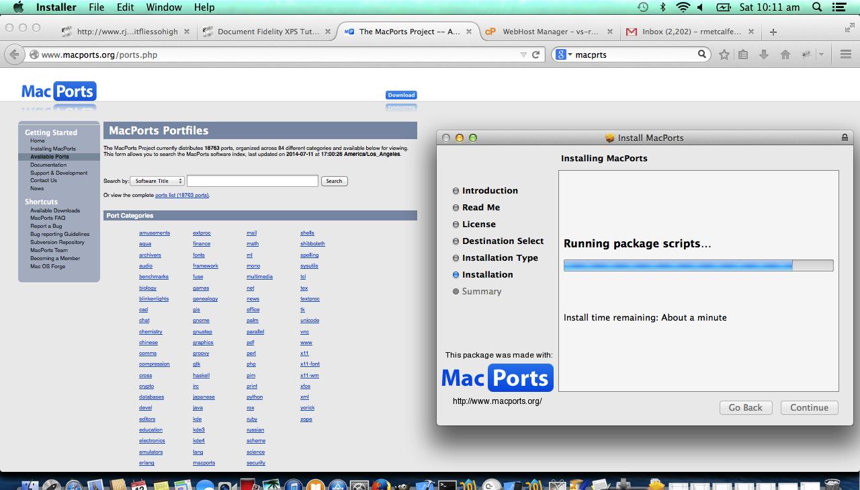Click the battery status icon
Image resolution: width=860 pixels, height=490 pixels.
pos(724,7)
